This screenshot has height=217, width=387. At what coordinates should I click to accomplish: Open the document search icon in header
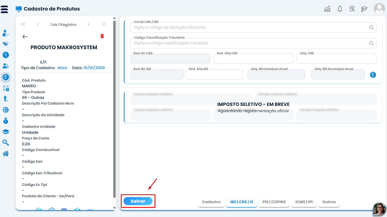[x=352, y=9]
